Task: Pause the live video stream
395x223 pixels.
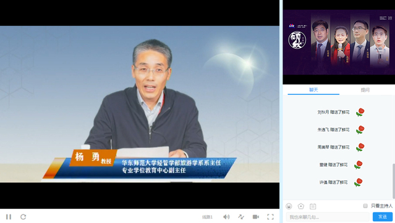Action: click(9, 217)
